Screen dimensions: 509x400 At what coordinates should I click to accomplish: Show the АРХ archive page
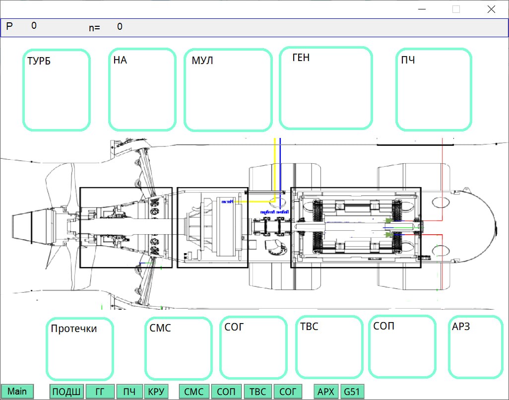(x=326, y=392)
